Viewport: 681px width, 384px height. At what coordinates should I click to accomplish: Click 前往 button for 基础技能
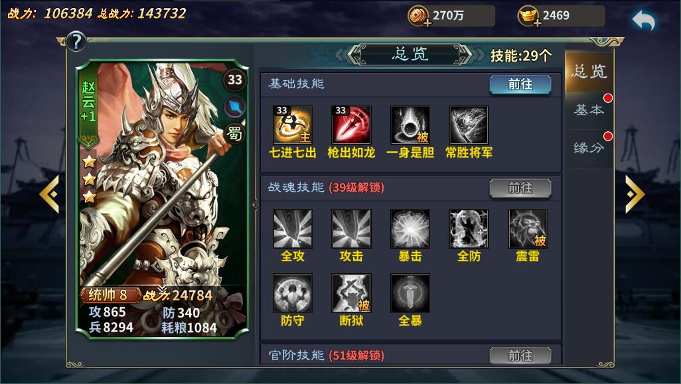pos(520,84)
